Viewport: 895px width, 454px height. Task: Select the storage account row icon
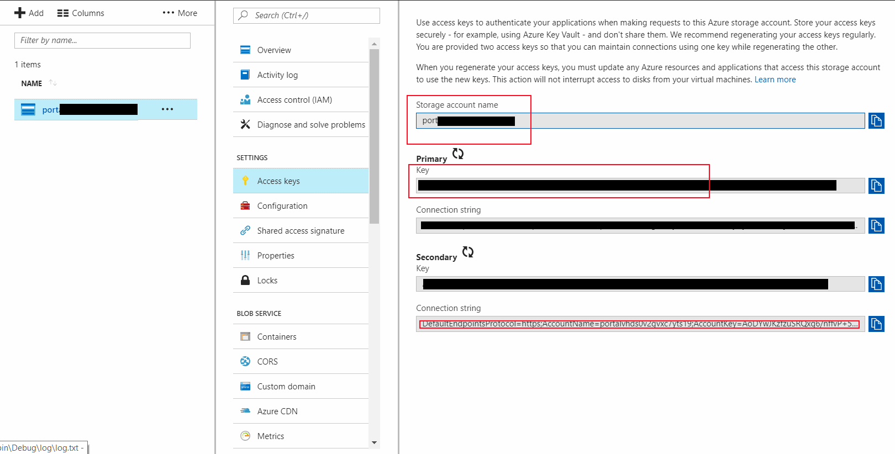point(28,109)
